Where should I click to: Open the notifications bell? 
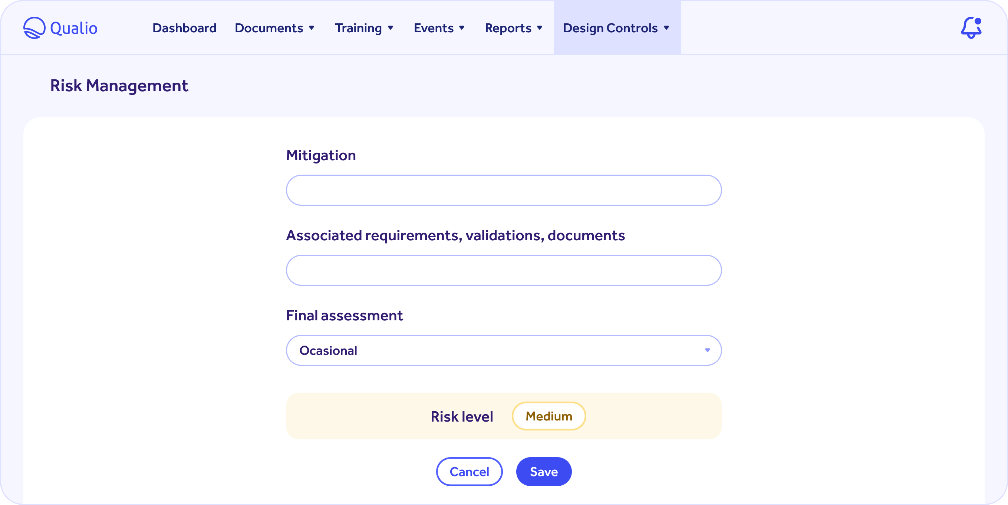pos(971,28)
